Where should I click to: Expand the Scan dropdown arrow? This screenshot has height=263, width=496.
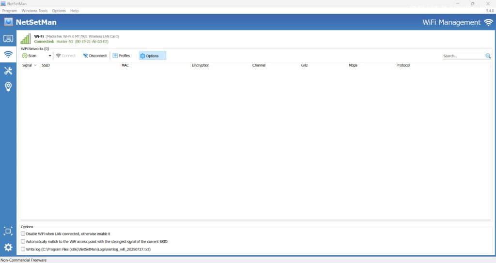pos(50,56)
